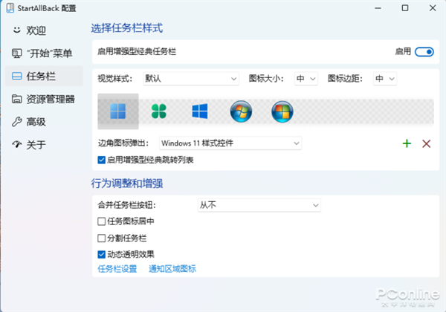This screenshot has width=446, height=312.
Task: Select the Windows 7 orb start icon
Action: coord(241,111)
